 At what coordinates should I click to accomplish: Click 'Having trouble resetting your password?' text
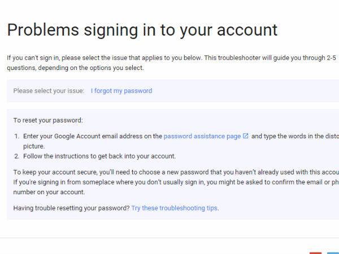pyautogui.click(x=71, y=208)
